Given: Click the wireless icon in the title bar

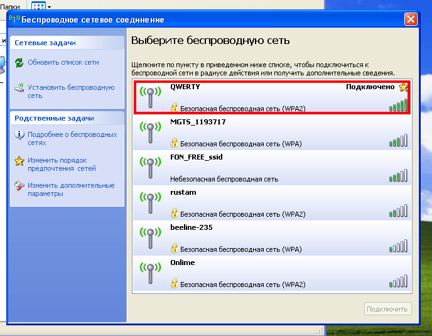Looking at the screenshot, I should [x=14, y=19].
